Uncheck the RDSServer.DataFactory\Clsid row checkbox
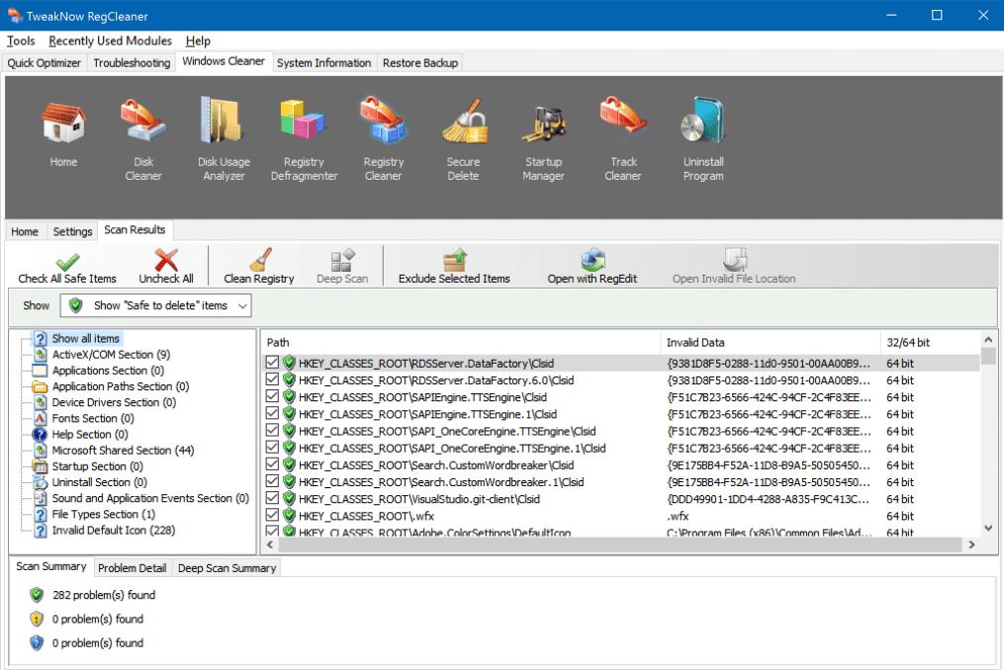Image resolution: width=1004 pixels, height=670 pixels. tap(272, 363)
